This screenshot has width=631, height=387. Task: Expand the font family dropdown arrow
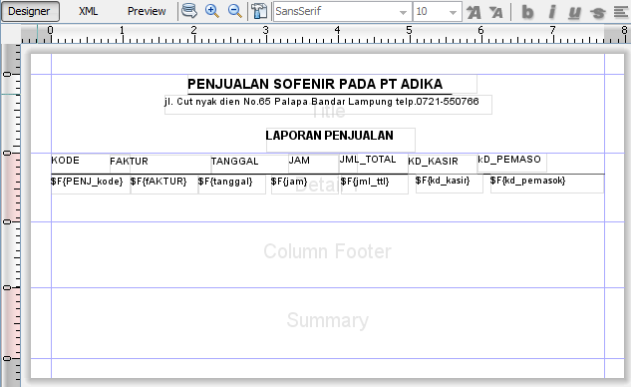click(x=403, y=12)
